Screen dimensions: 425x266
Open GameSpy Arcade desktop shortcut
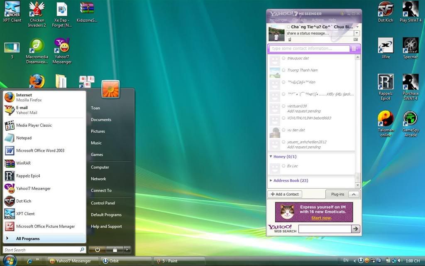[x=410, y=124]
